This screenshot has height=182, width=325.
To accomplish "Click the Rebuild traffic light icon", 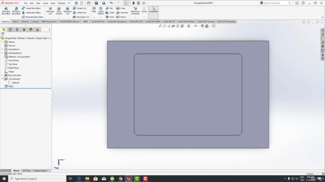I will tap(134, 3).
